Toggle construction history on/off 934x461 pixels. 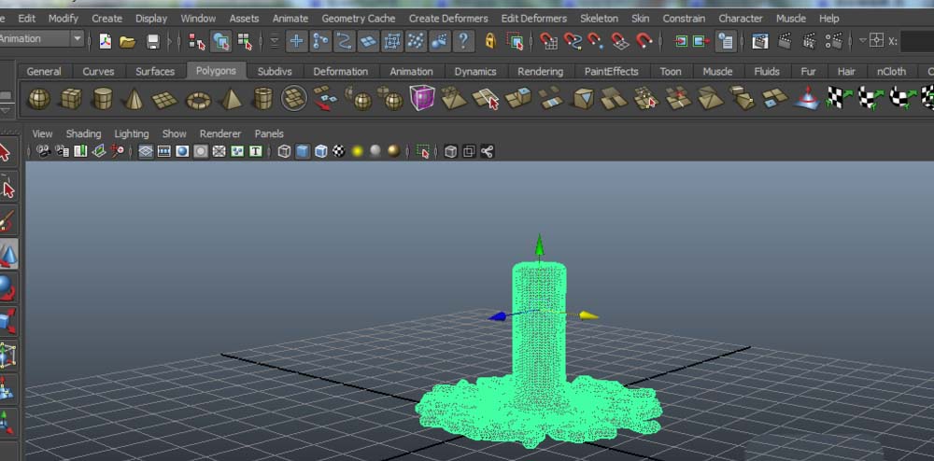pos(726,41)
